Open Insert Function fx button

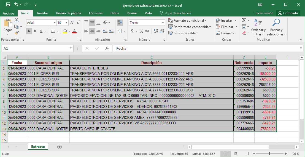pyautogui.click(x=107, y=48)
